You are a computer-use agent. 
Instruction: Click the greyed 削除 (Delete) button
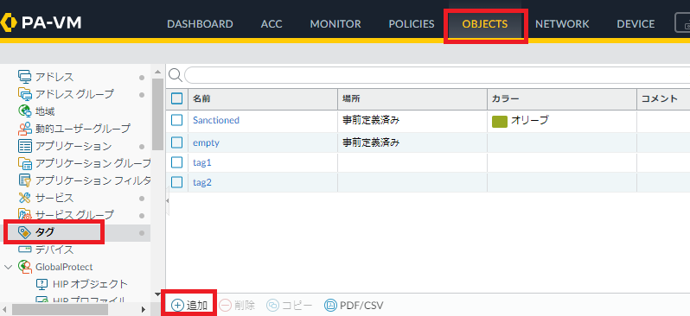click(x=237, y=305)
